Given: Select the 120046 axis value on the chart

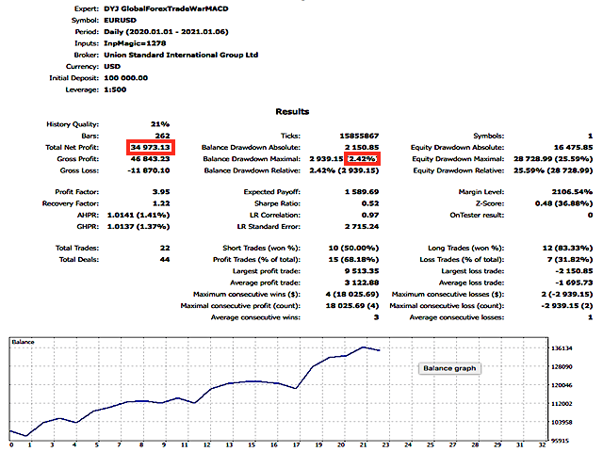Looking at the screenshot, I should tap(562, 385).
